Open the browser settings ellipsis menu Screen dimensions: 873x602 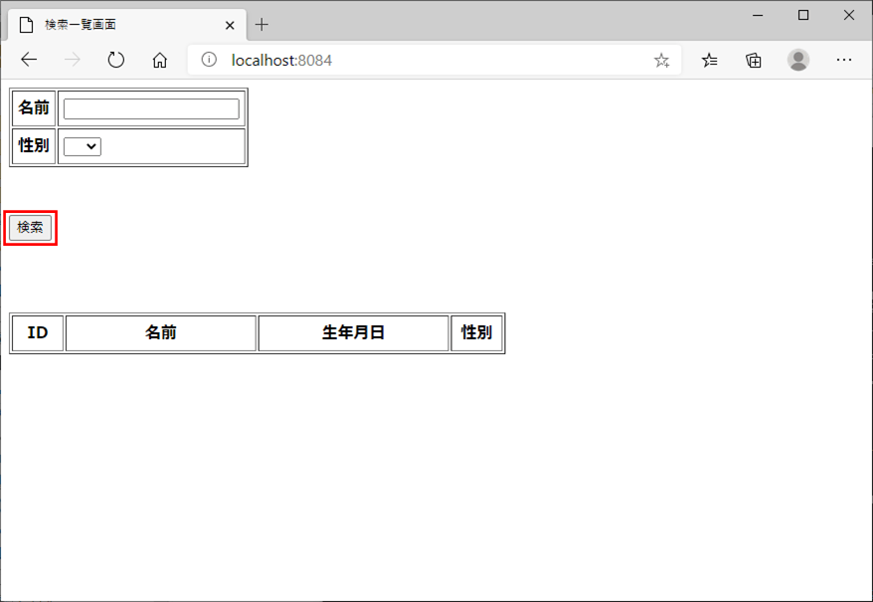(844, 60)
